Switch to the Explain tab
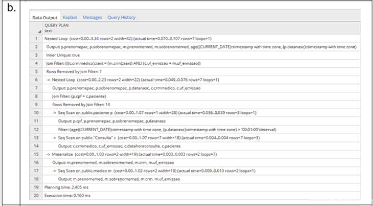373x206 pixels. point(70,18)
